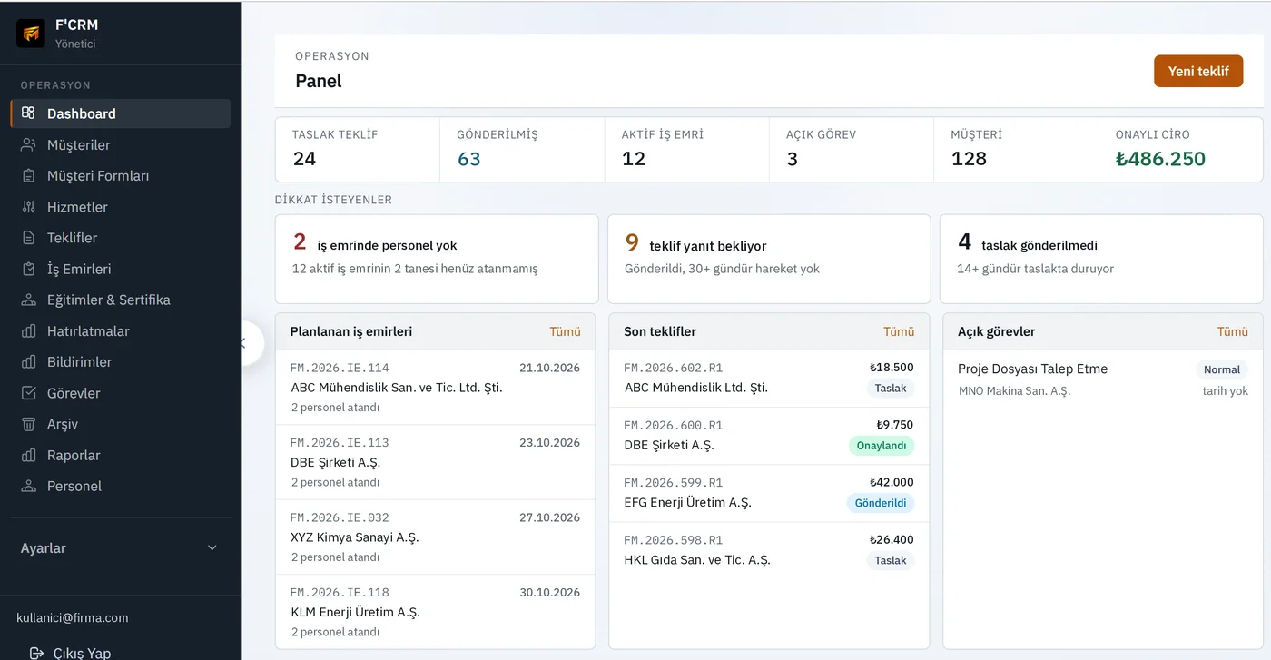Click the Arşiv bin icon

[x=29, y=424]
